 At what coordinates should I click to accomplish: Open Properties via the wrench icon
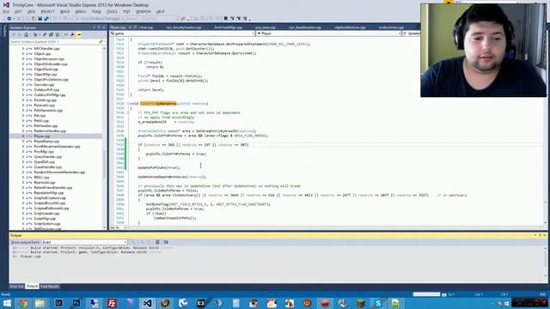[x=72, y=34]
